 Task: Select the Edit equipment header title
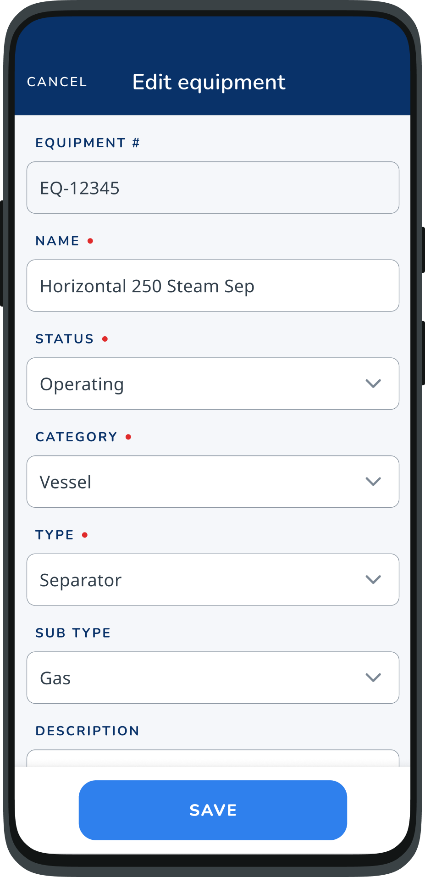tap(209, 81)
